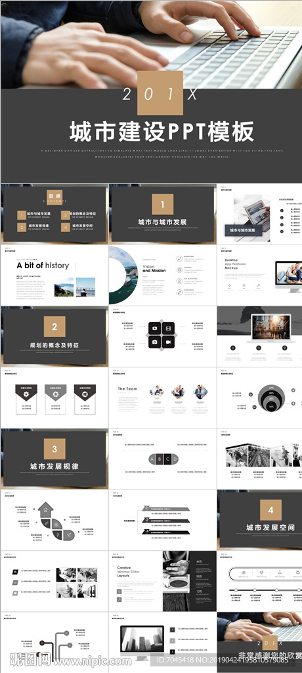Click the 城市建设PPT模板 title text
The height and width of the screenshot is (673, 302).
(x=162, y=131)
